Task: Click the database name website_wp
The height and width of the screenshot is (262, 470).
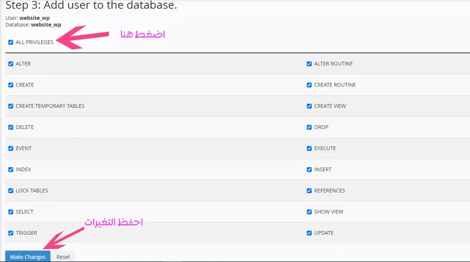Action: pyautogui.click(x=46, y=25)
